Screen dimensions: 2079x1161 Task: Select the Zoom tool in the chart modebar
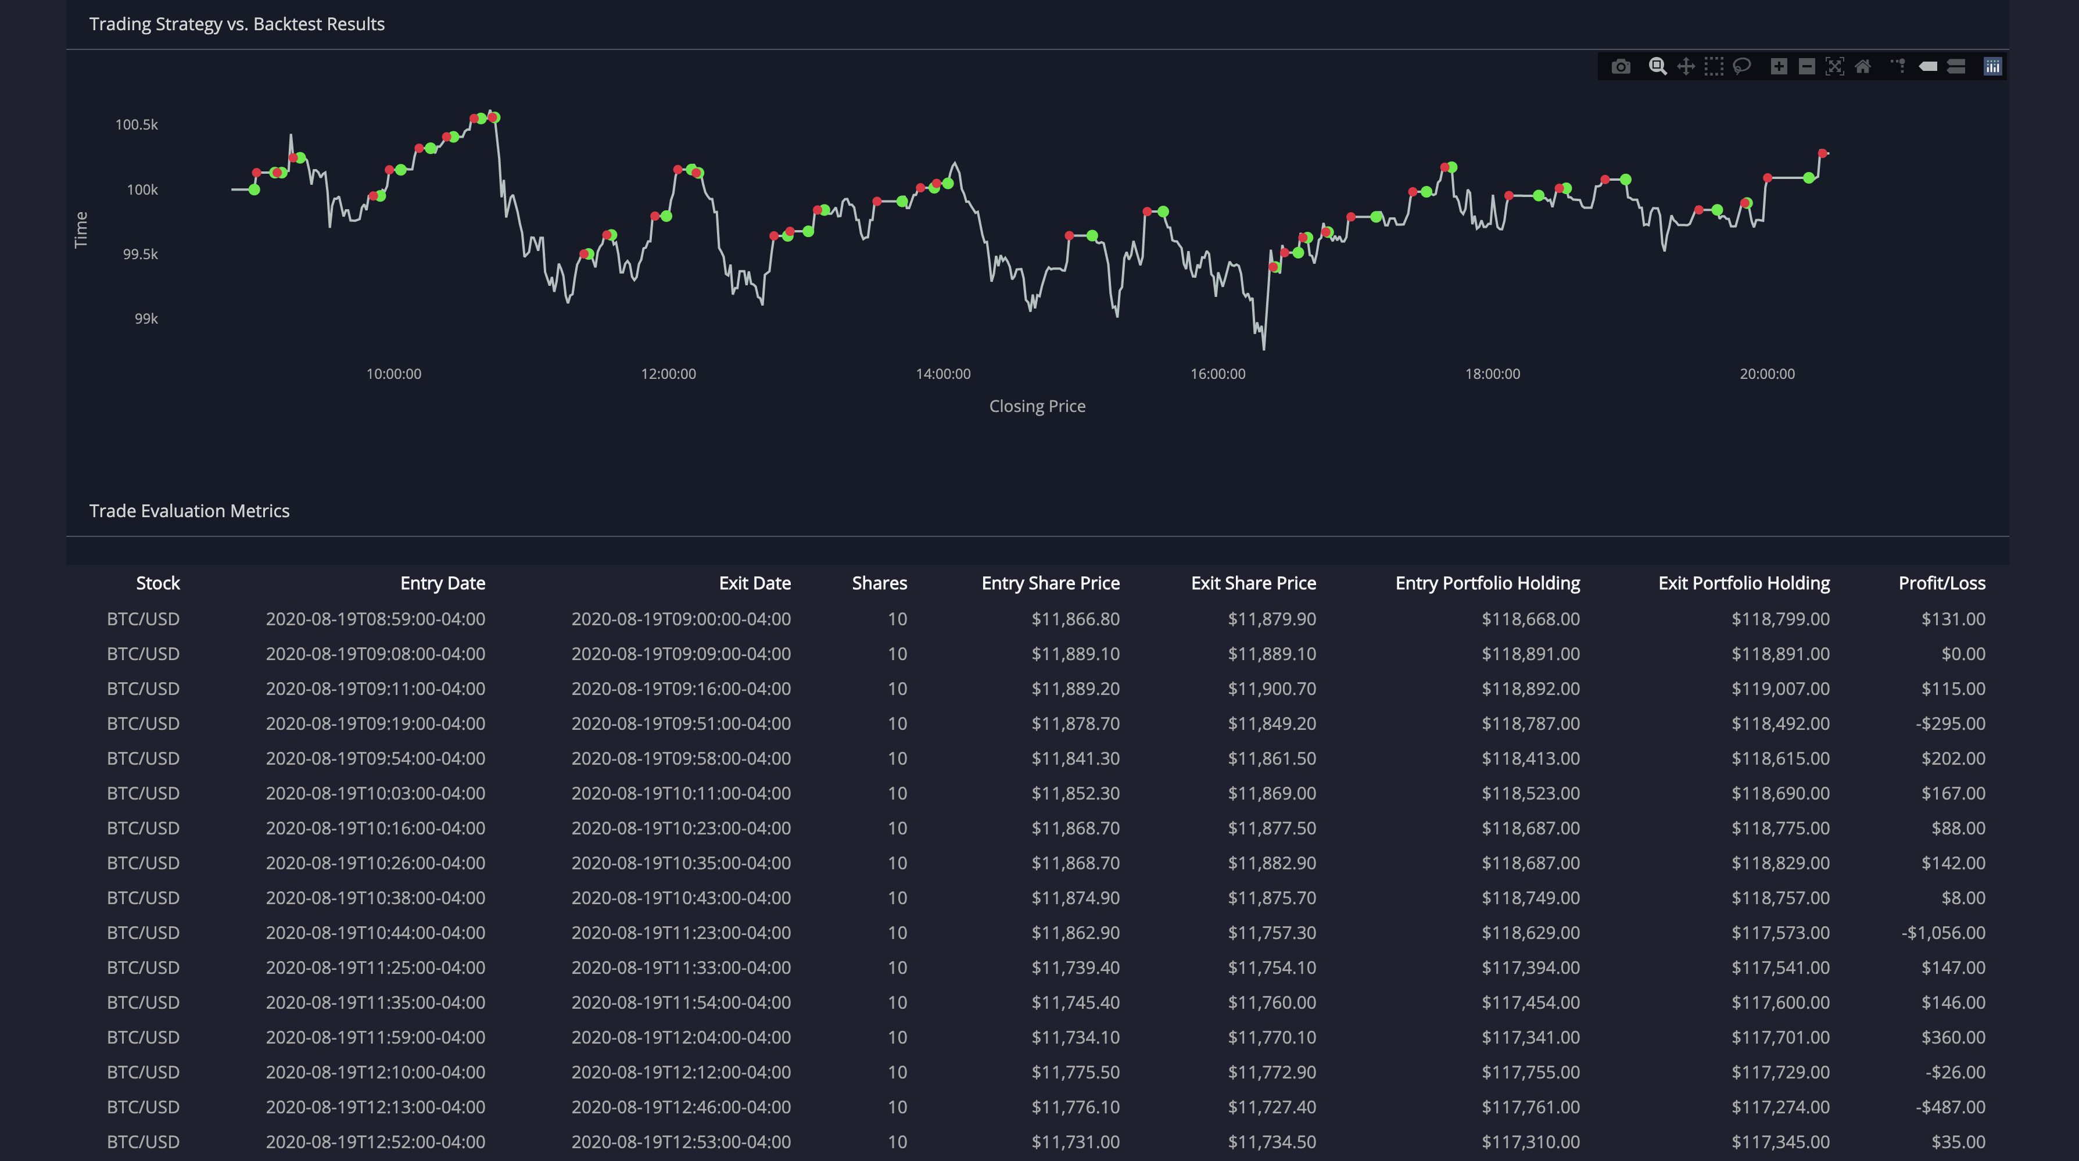point(1658,66)
